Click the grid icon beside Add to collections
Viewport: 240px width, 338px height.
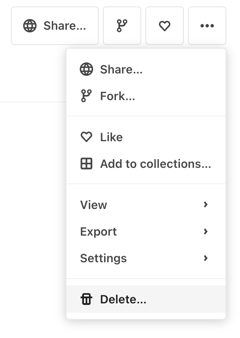tap(87, 164)
